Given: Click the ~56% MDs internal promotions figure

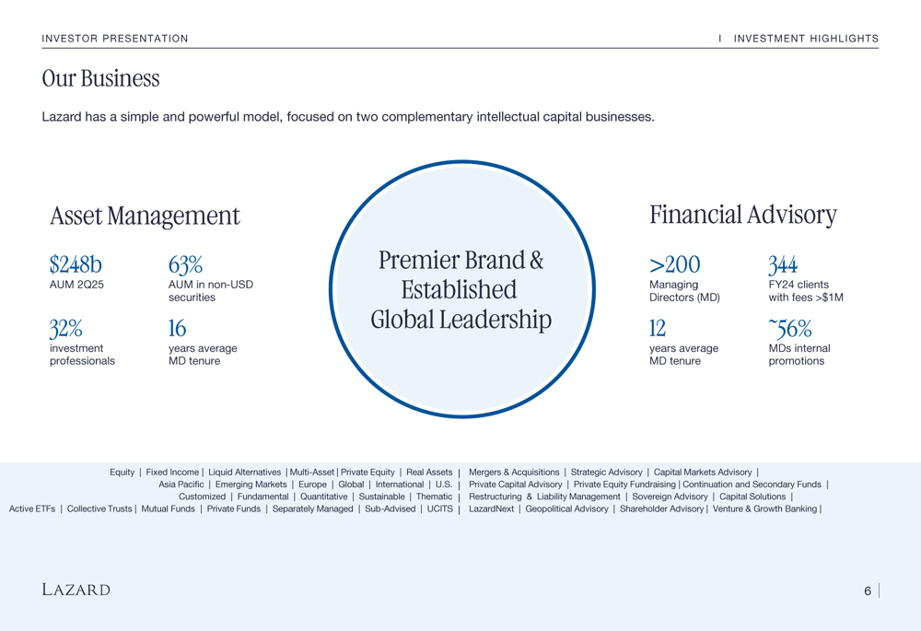Looking at the screenshot, I should [x=789, y=329].
